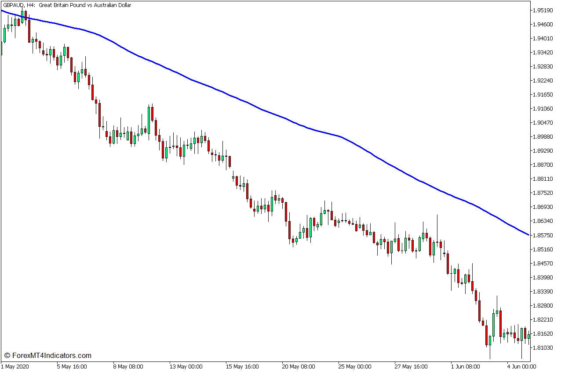Select the 25 May 00:00 time label
Image resolution: width=561 pixels, height=372 pixels.
click(x=356, y=367)
